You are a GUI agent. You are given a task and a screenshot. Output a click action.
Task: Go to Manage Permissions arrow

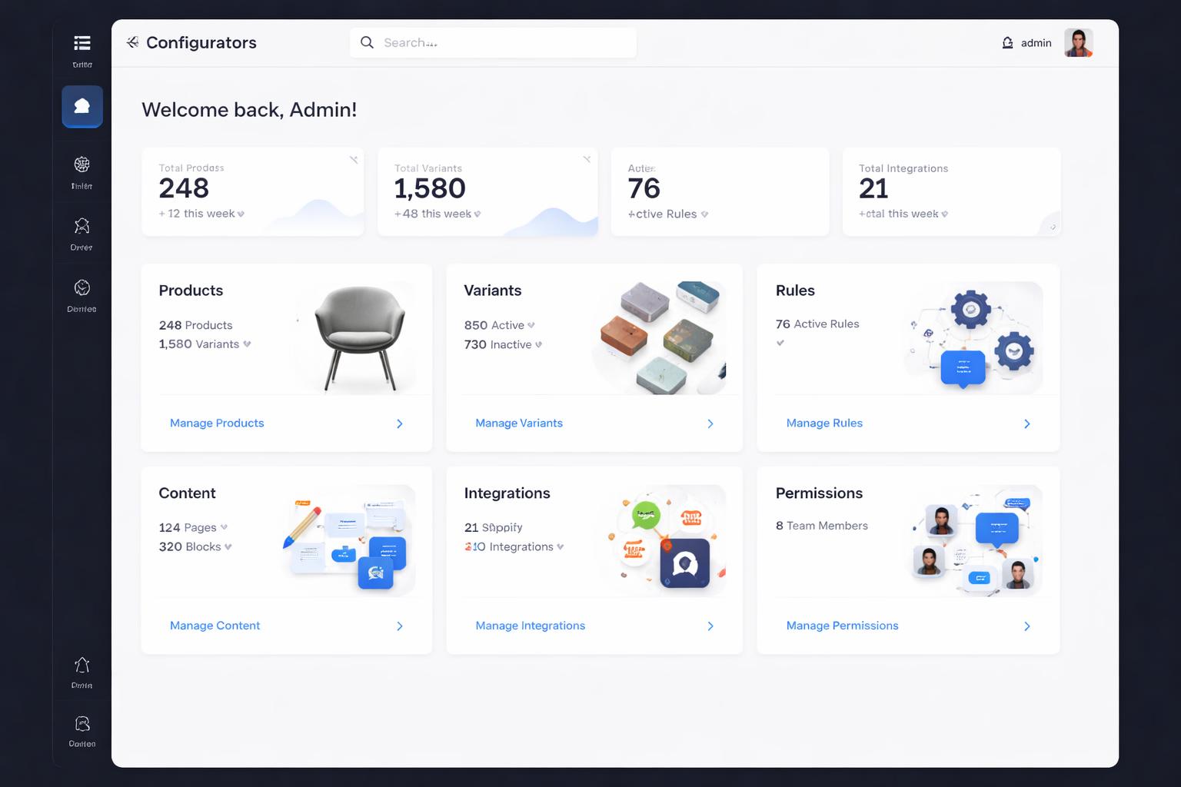click(1027, 626)
